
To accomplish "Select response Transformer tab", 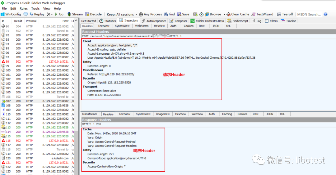I will (x=89, y=114).
